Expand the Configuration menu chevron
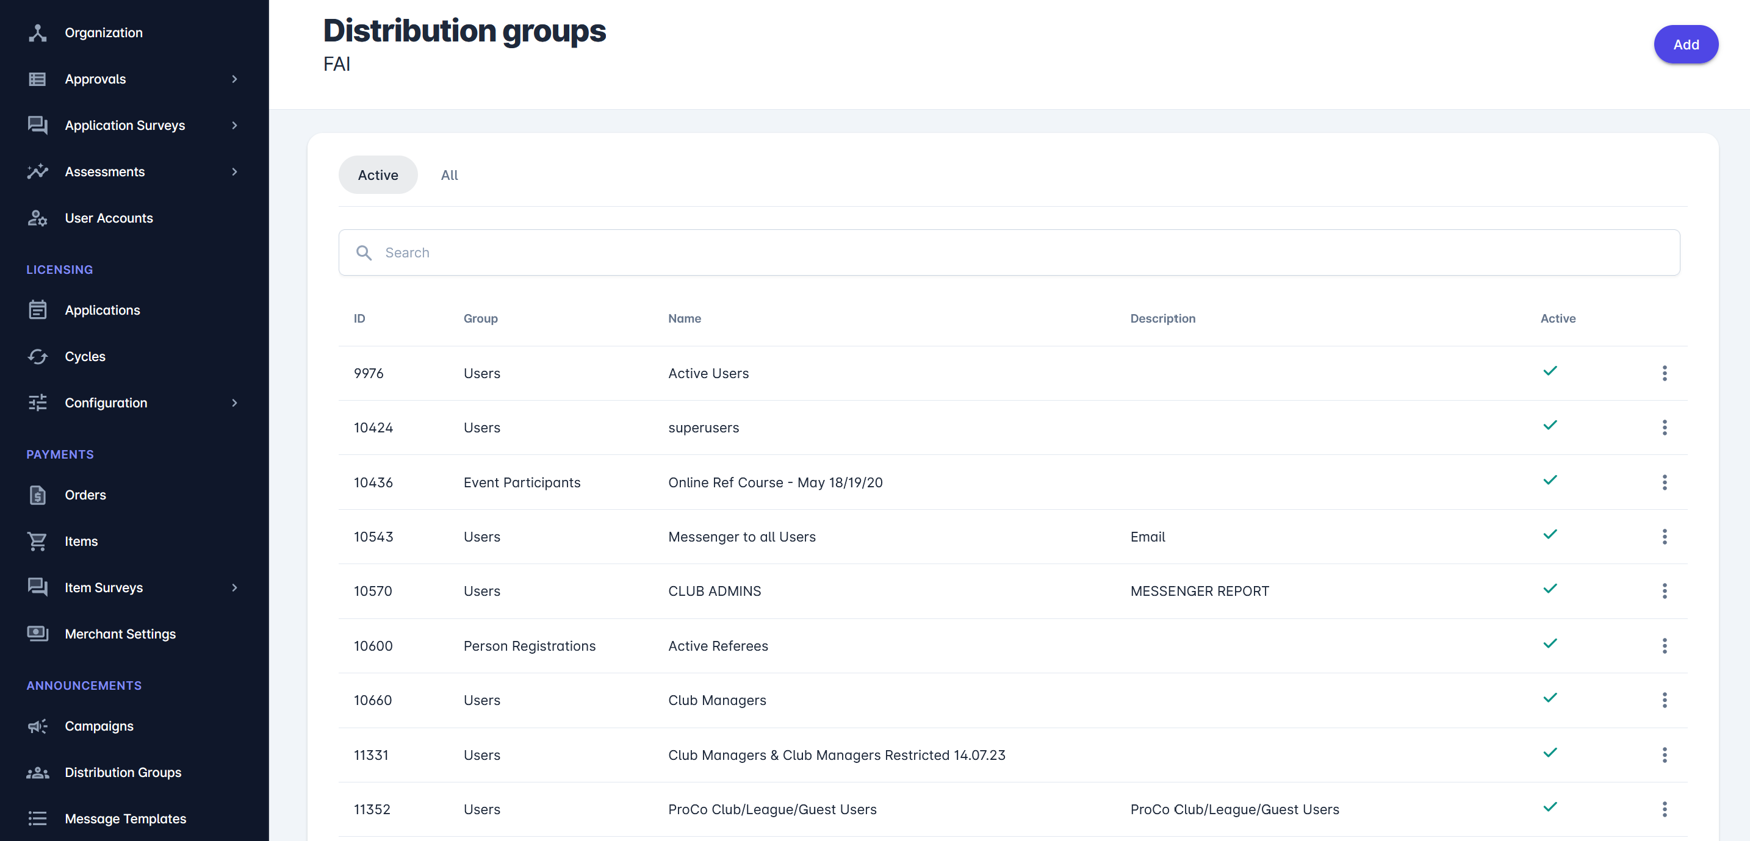Viewport: 1750px width, 841px height. coord(234,403)
